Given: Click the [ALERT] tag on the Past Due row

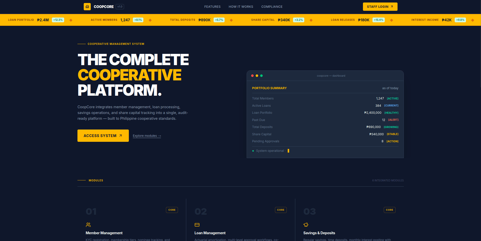Looking at the screenshot, I should 393,120.
